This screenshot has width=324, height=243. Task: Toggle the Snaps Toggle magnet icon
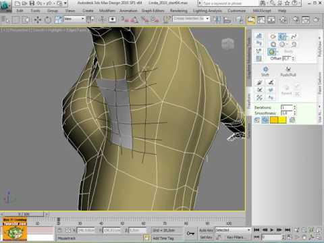[125, 20]
